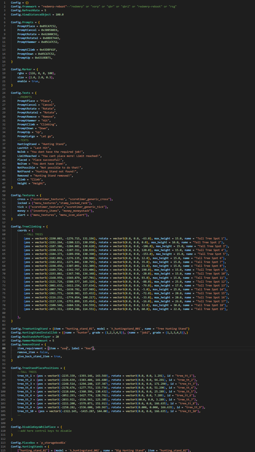Screen dimensions: 255x452
Task: Click the Config.framework string value
Action: 54,6
